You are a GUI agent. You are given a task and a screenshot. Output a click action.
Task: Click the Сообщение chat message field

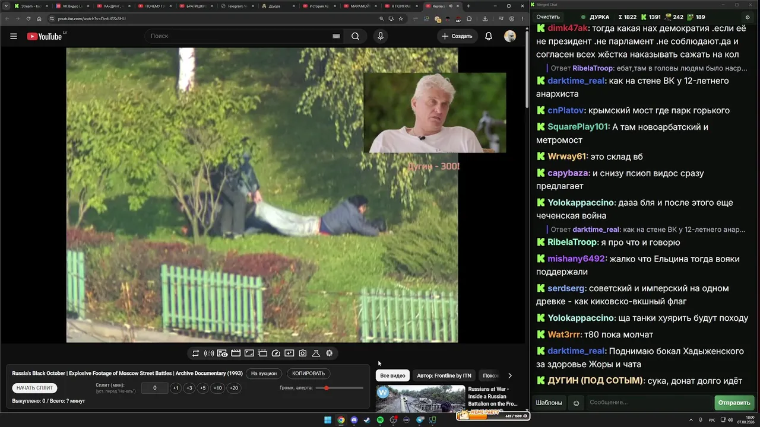(648, 403)
